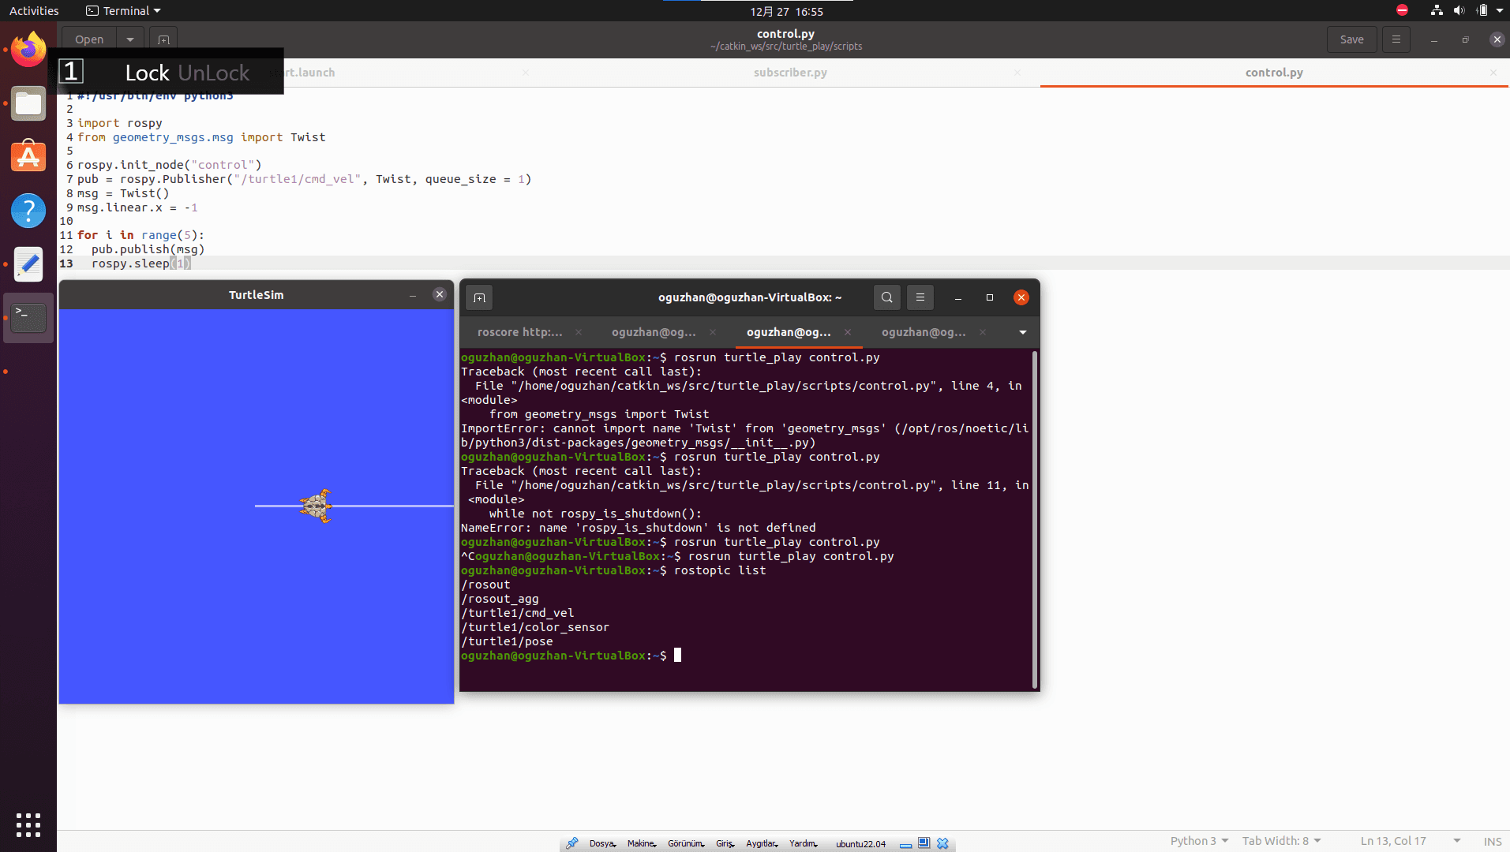Open the Help icon in dock
1510x852 pixels.
(x=28, y=211)
